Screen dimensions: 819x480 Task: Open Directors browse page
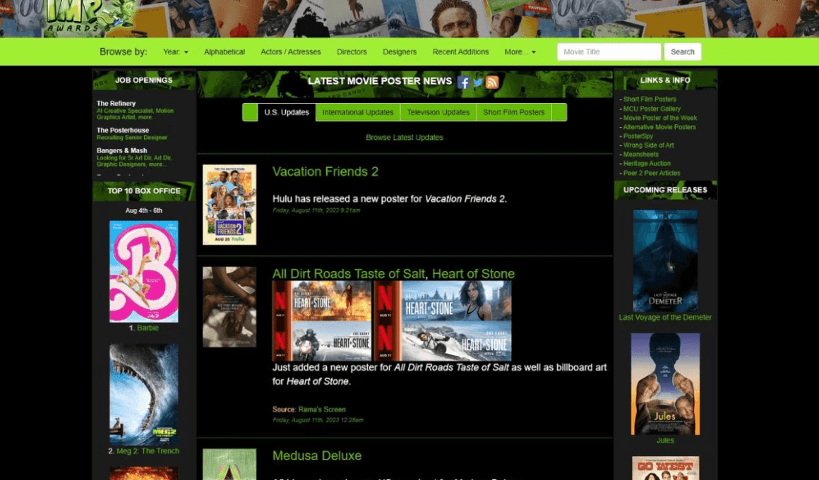tap(352, 52)
